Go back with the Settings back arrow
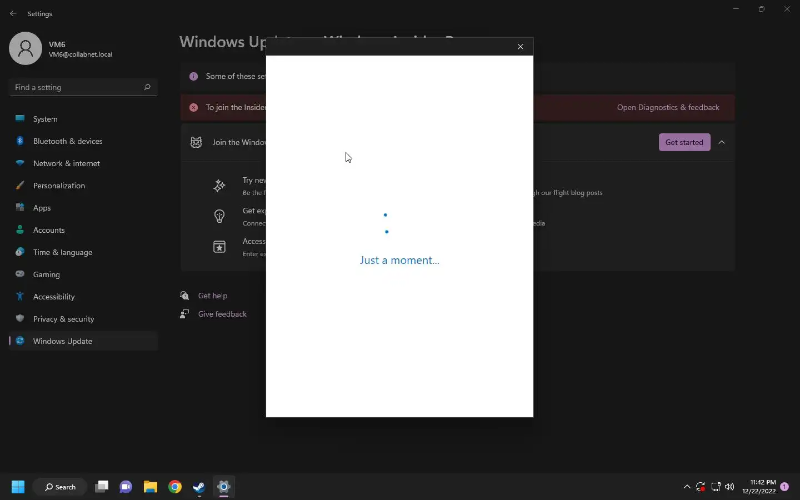The width and height of the screenshot is (800, 500). 13,13
